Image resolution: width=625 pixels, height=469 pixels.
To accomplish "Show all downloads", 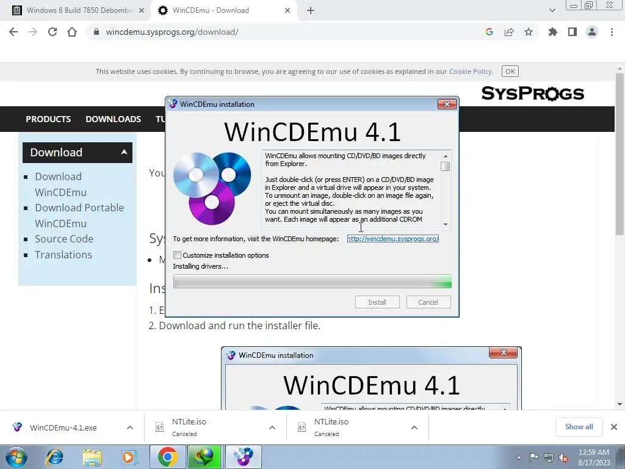I will pyautogui.click(x=579, y=427).
